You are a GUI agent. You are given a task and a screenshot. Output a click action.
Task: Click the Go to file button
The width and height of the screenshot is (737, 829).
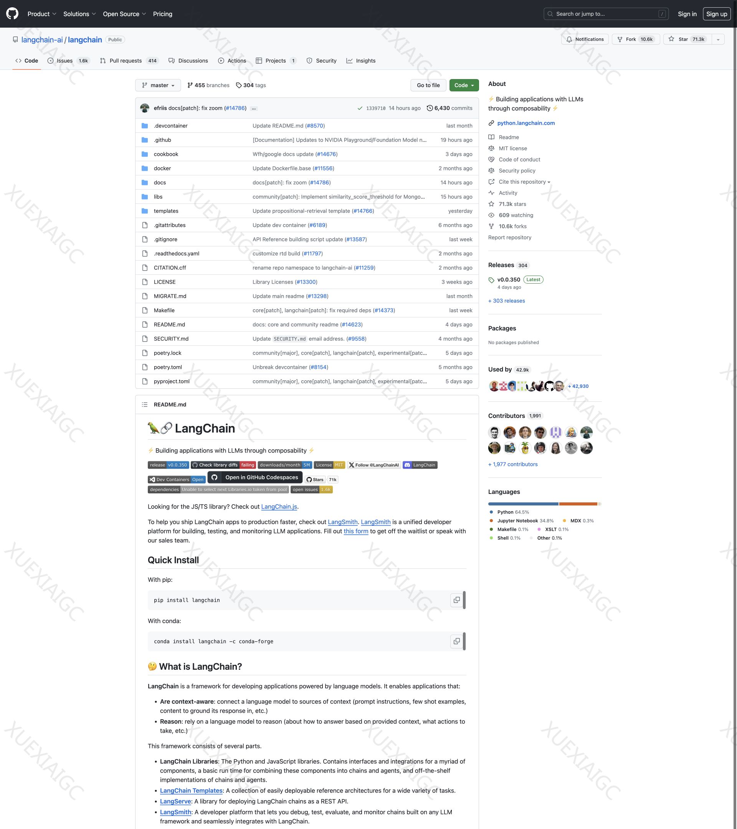coord(428,85)
